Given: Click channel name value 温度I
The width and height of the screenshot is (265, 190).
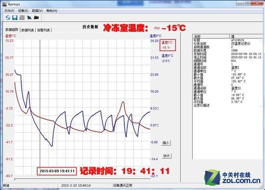Looking at the screenshot, I should 235,68.
